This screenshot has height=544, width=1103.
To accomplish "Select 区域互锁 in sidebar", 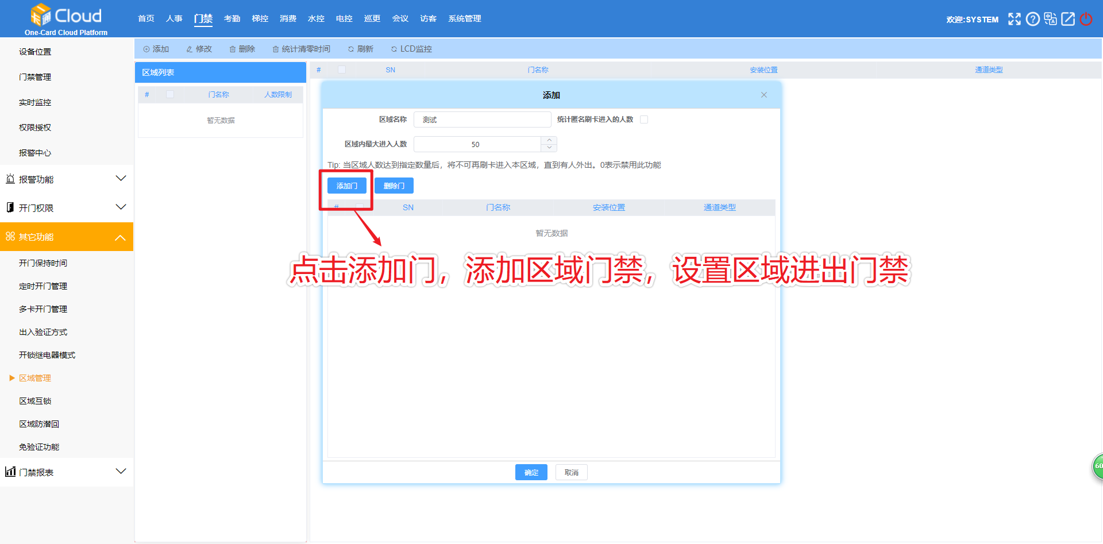I will coord(35,401).
